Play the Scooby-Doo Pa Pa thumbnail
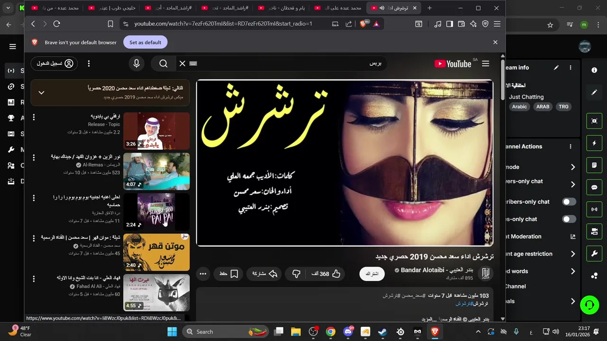 point(156,211)
